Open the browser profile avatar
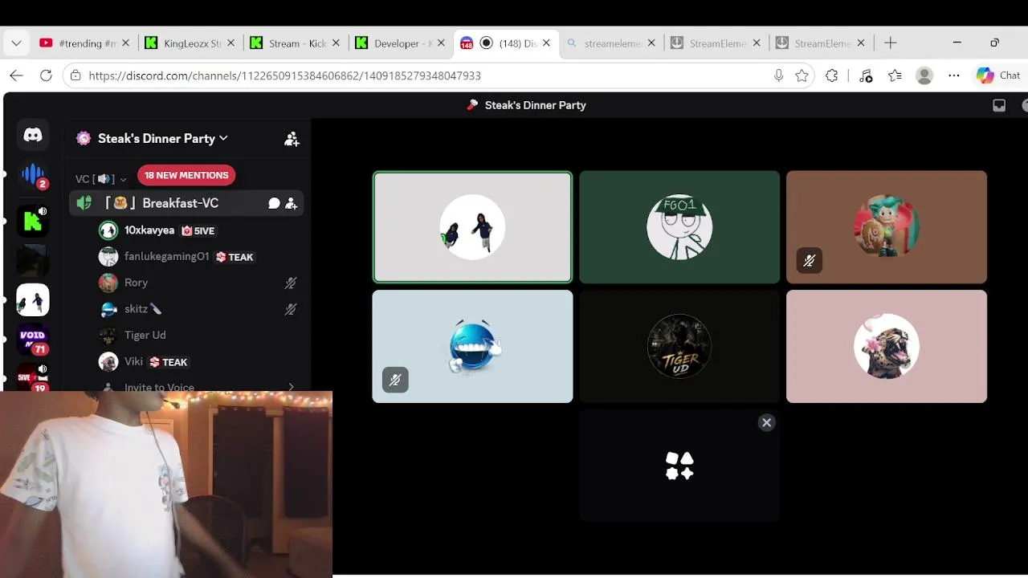This screenshot has height=578, width=1028. (x=924, y=75)
